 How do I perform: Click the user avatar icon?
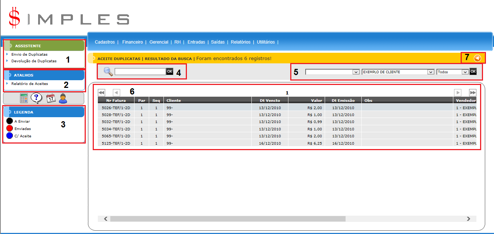[x=63, y=98]
